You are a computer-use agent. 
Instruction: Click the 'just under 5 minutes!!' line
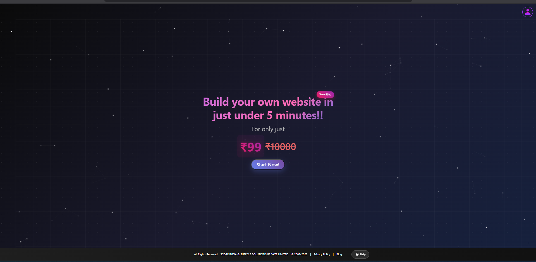coord(268,115)
